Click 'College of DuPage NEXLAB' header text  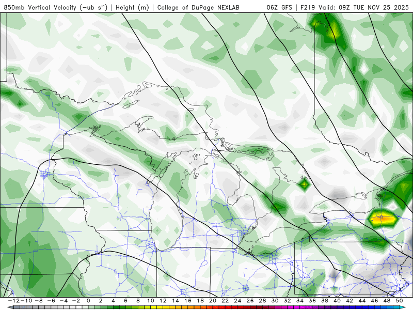pyautogui.click(x=198, y=7)
